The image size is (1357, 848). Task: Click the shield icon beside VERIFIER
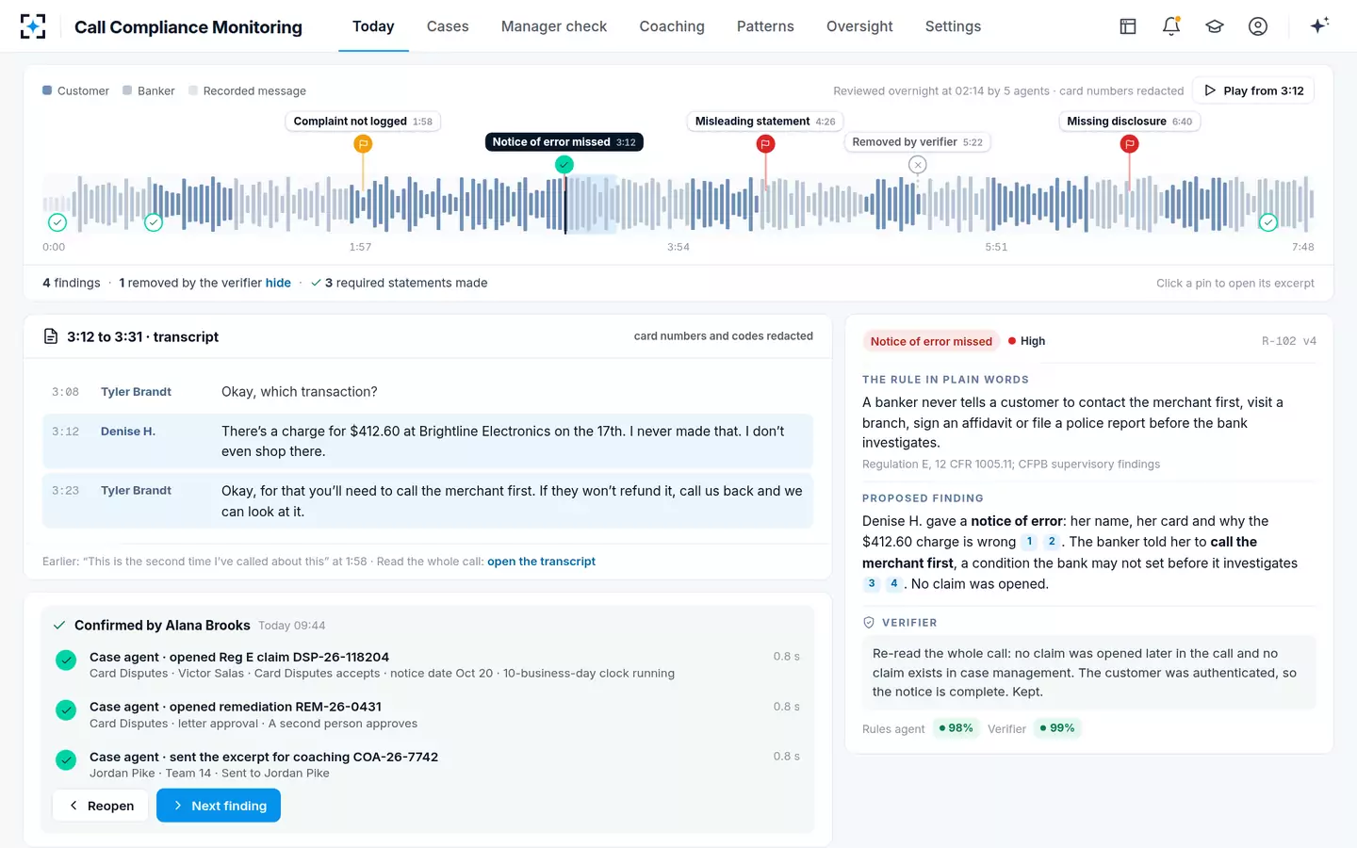pyautogui.click(x=869, y=623)
